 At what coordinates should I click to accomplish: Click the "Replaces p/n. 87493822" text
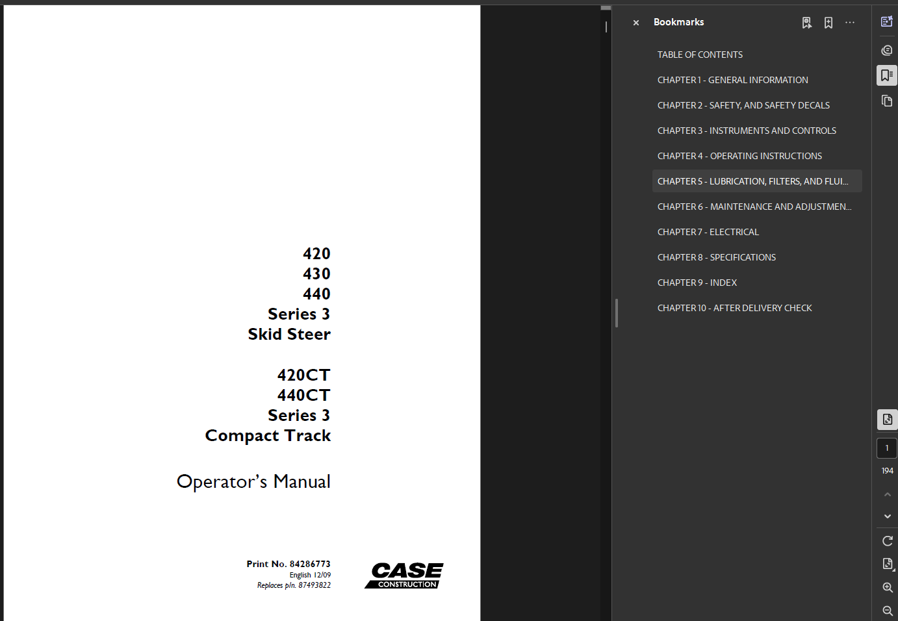click(294, 585)
